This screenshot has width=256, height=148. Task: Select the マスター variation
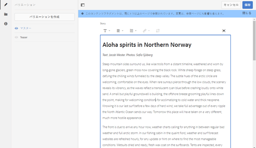pyautogui.click(x=26, y=28)
